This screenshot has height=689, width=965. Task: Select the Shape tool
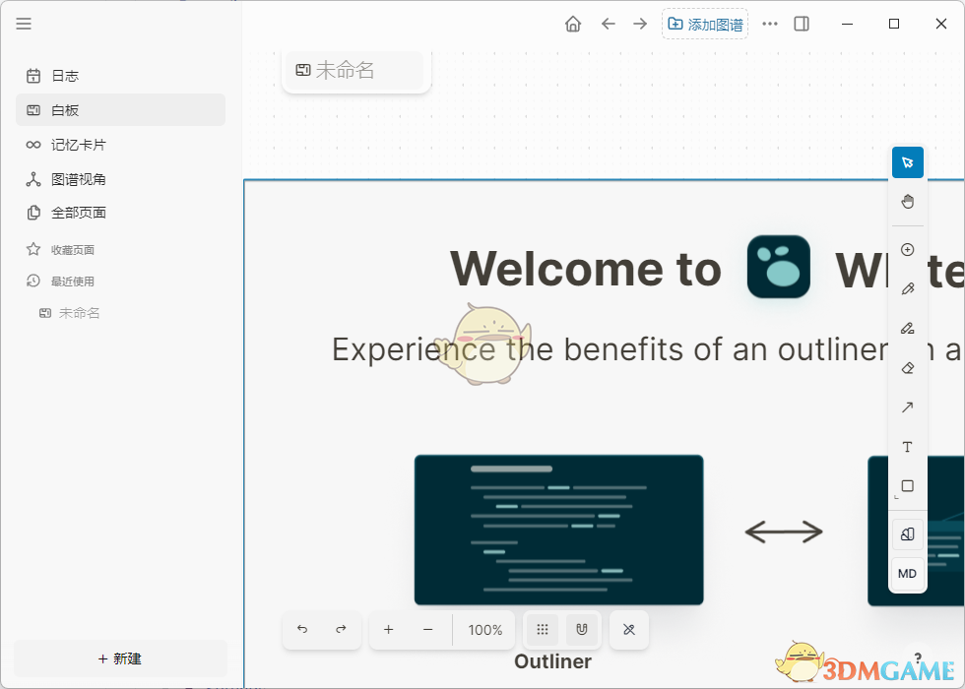(x=907, y=486)
